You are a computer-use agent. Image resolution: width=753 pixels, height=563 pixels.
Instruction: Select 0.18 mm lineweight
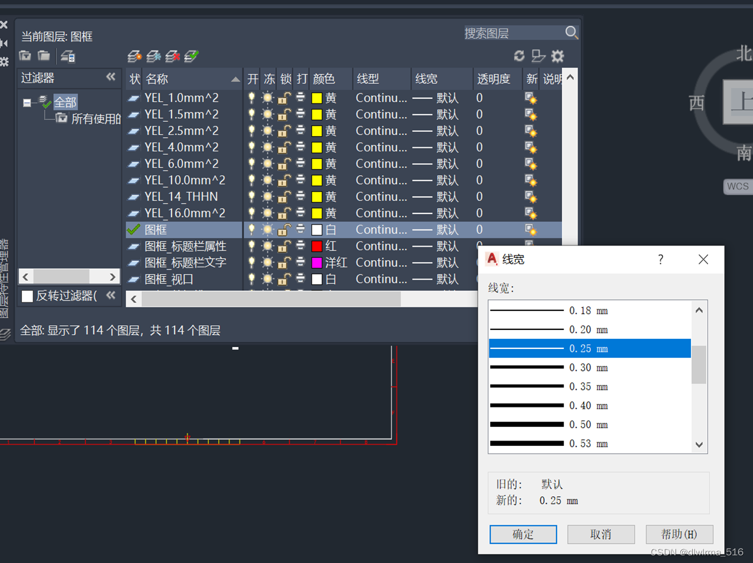(590, 310)
